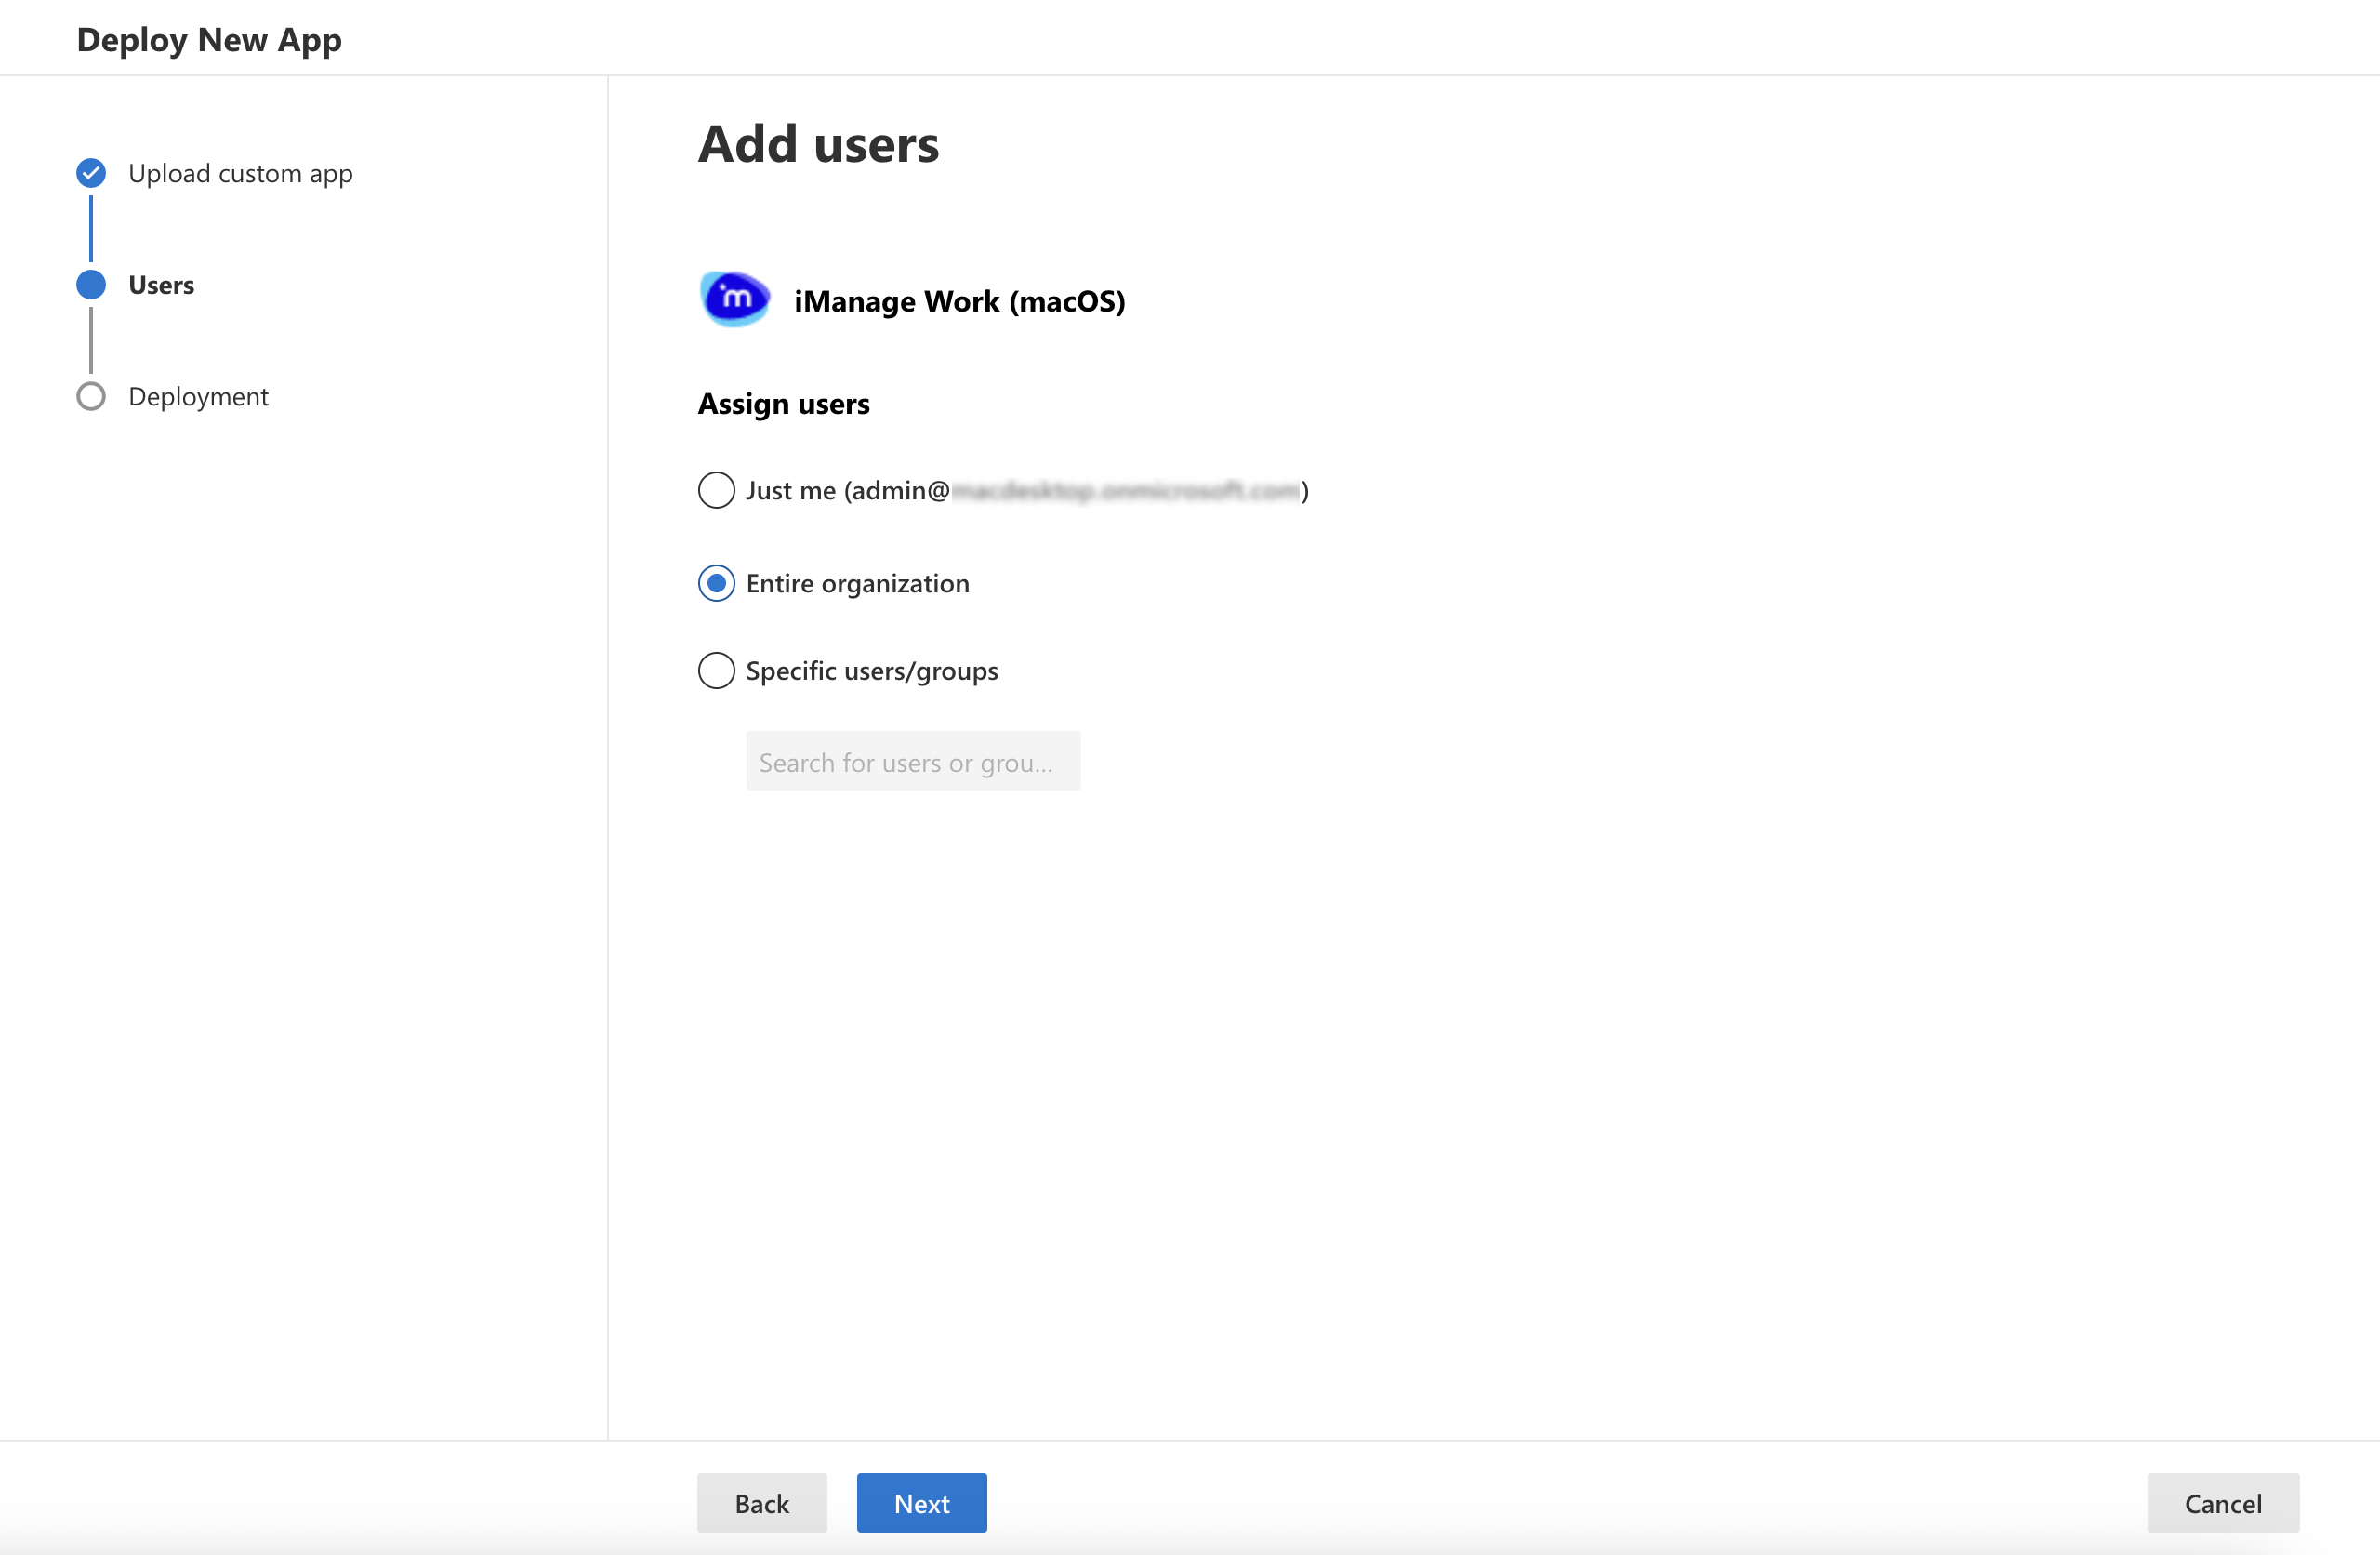Open the Users step label
Image resolution: width=2380 pixels, height=1555 pixels.
pos(161,286)
